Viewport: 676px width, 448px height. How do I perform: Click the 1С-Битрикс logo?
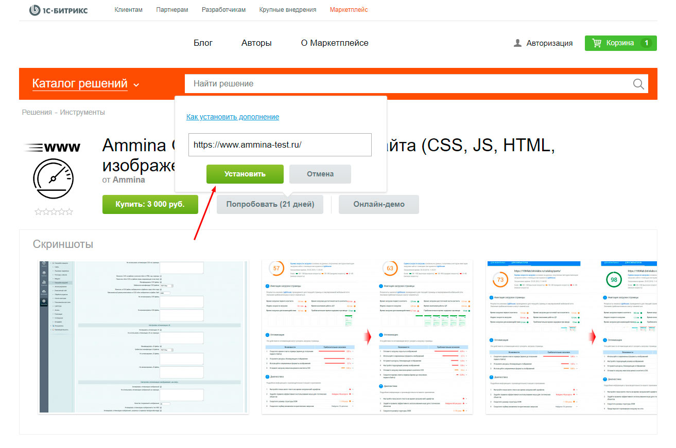(x=58, y=10)
